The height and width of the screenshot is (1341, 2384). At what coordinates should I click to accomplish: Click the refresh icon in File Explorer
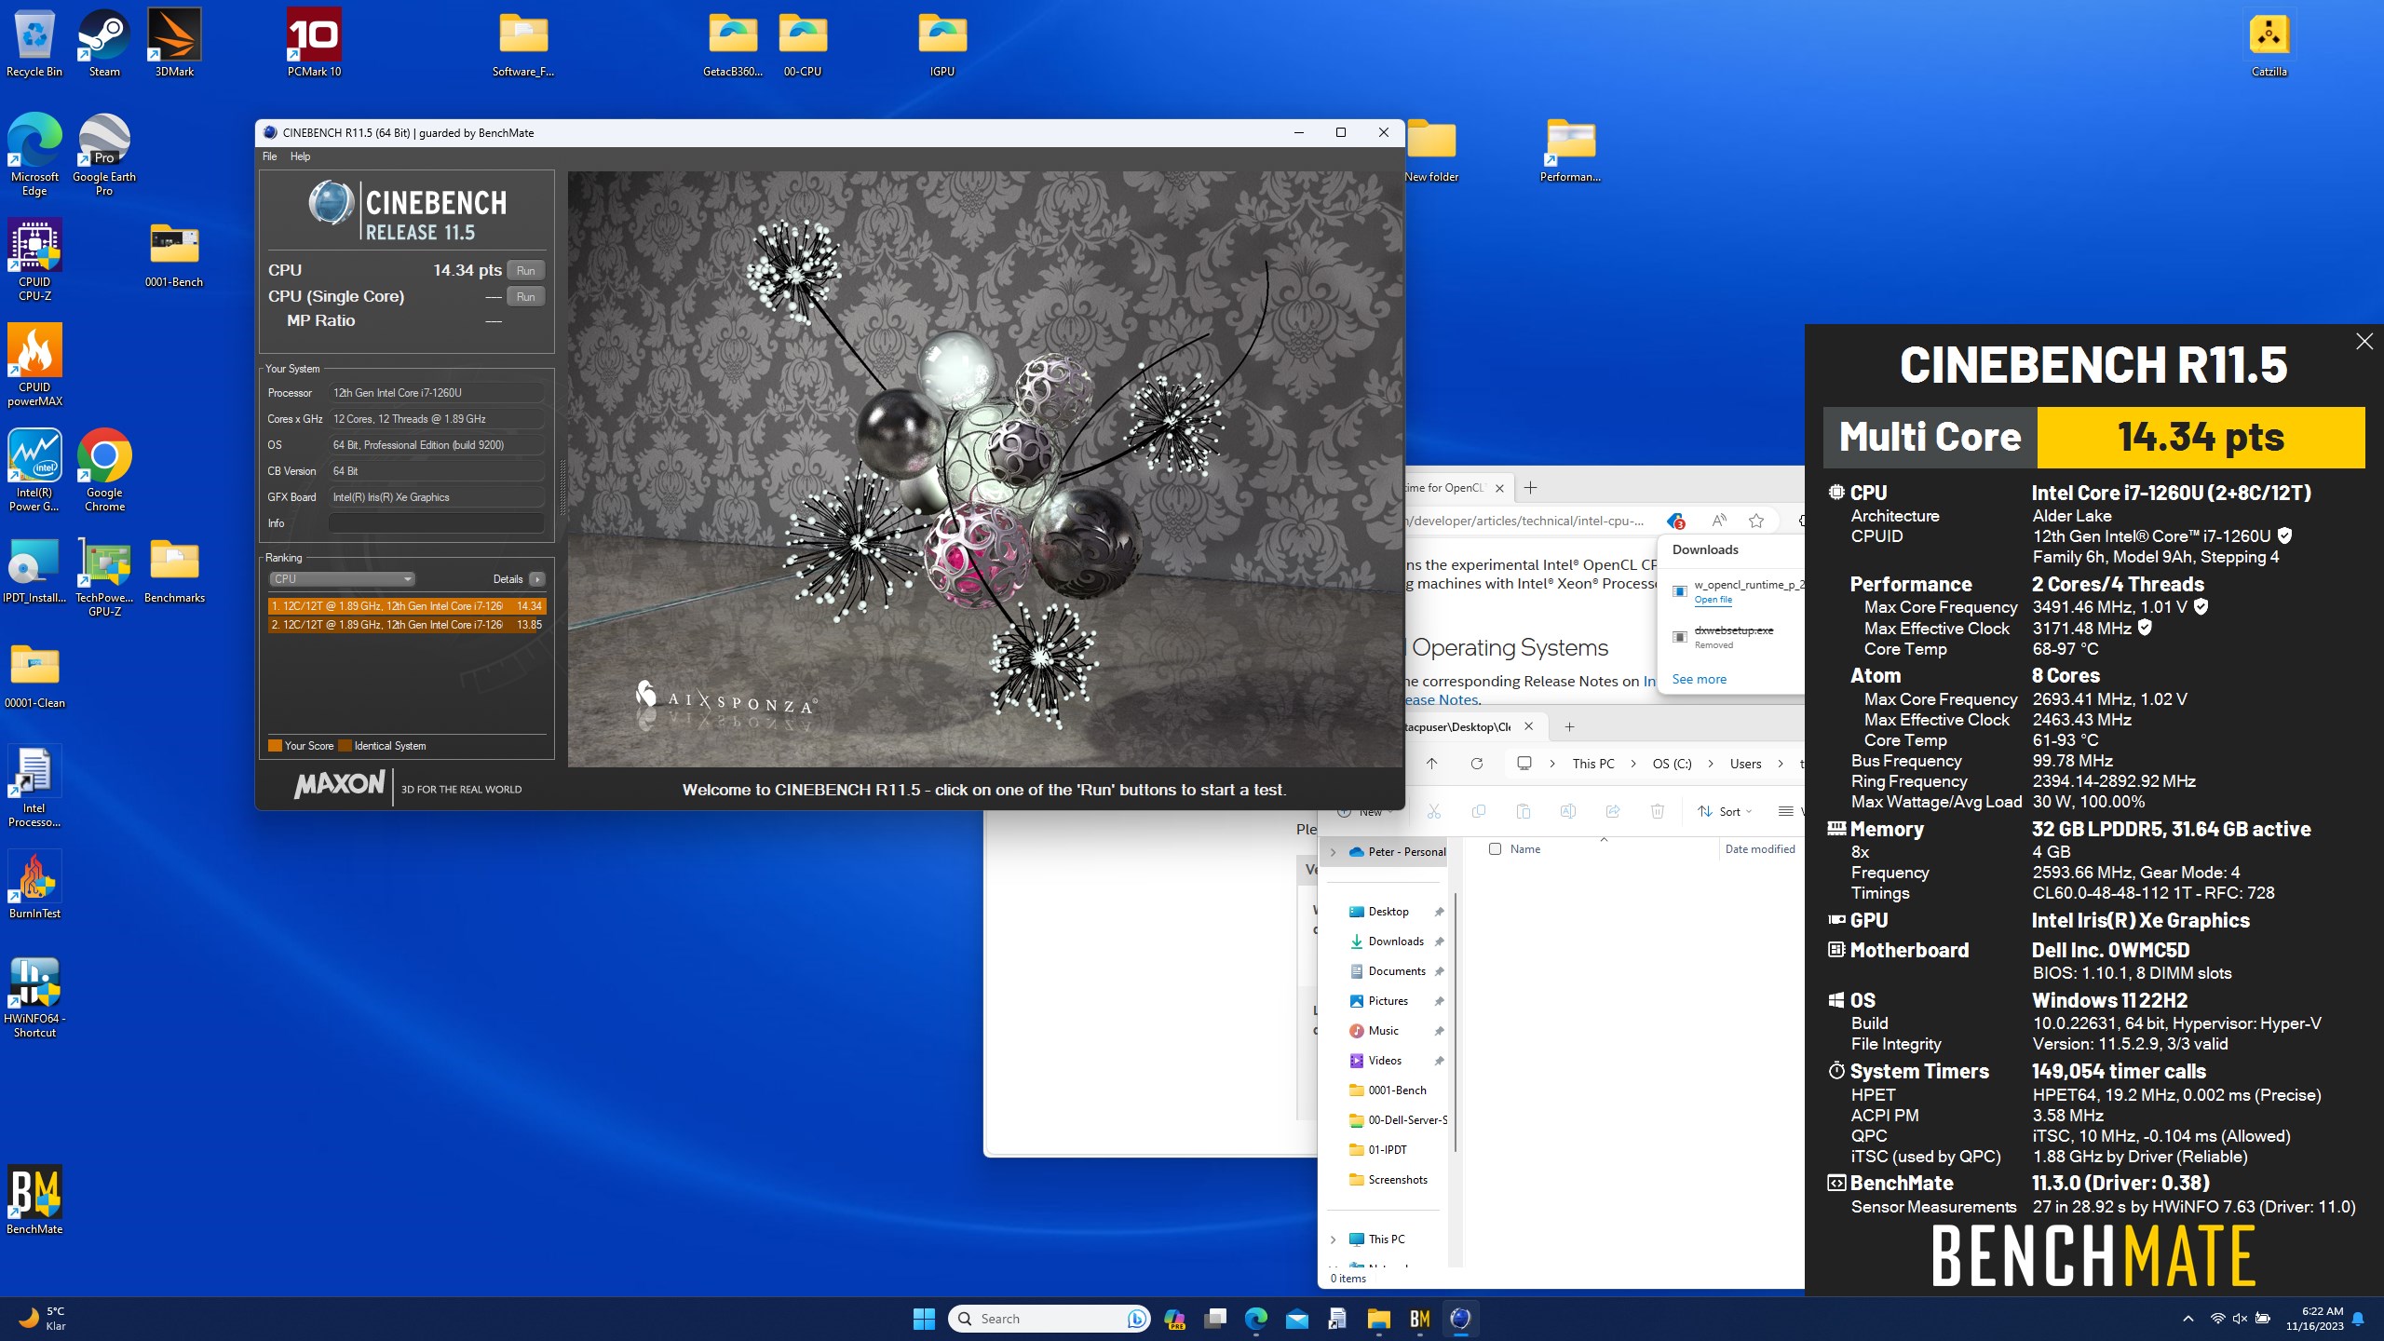tap(1476, 764)
